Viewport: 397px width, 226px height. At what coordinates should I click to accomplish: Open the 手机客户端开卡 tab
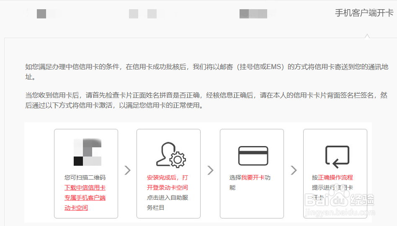click(x=364, y=13)
